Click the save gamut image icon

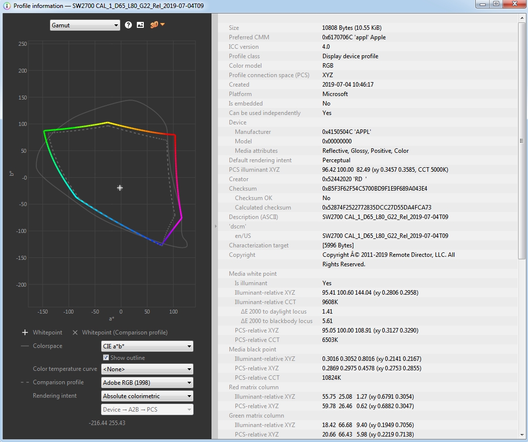140,25
